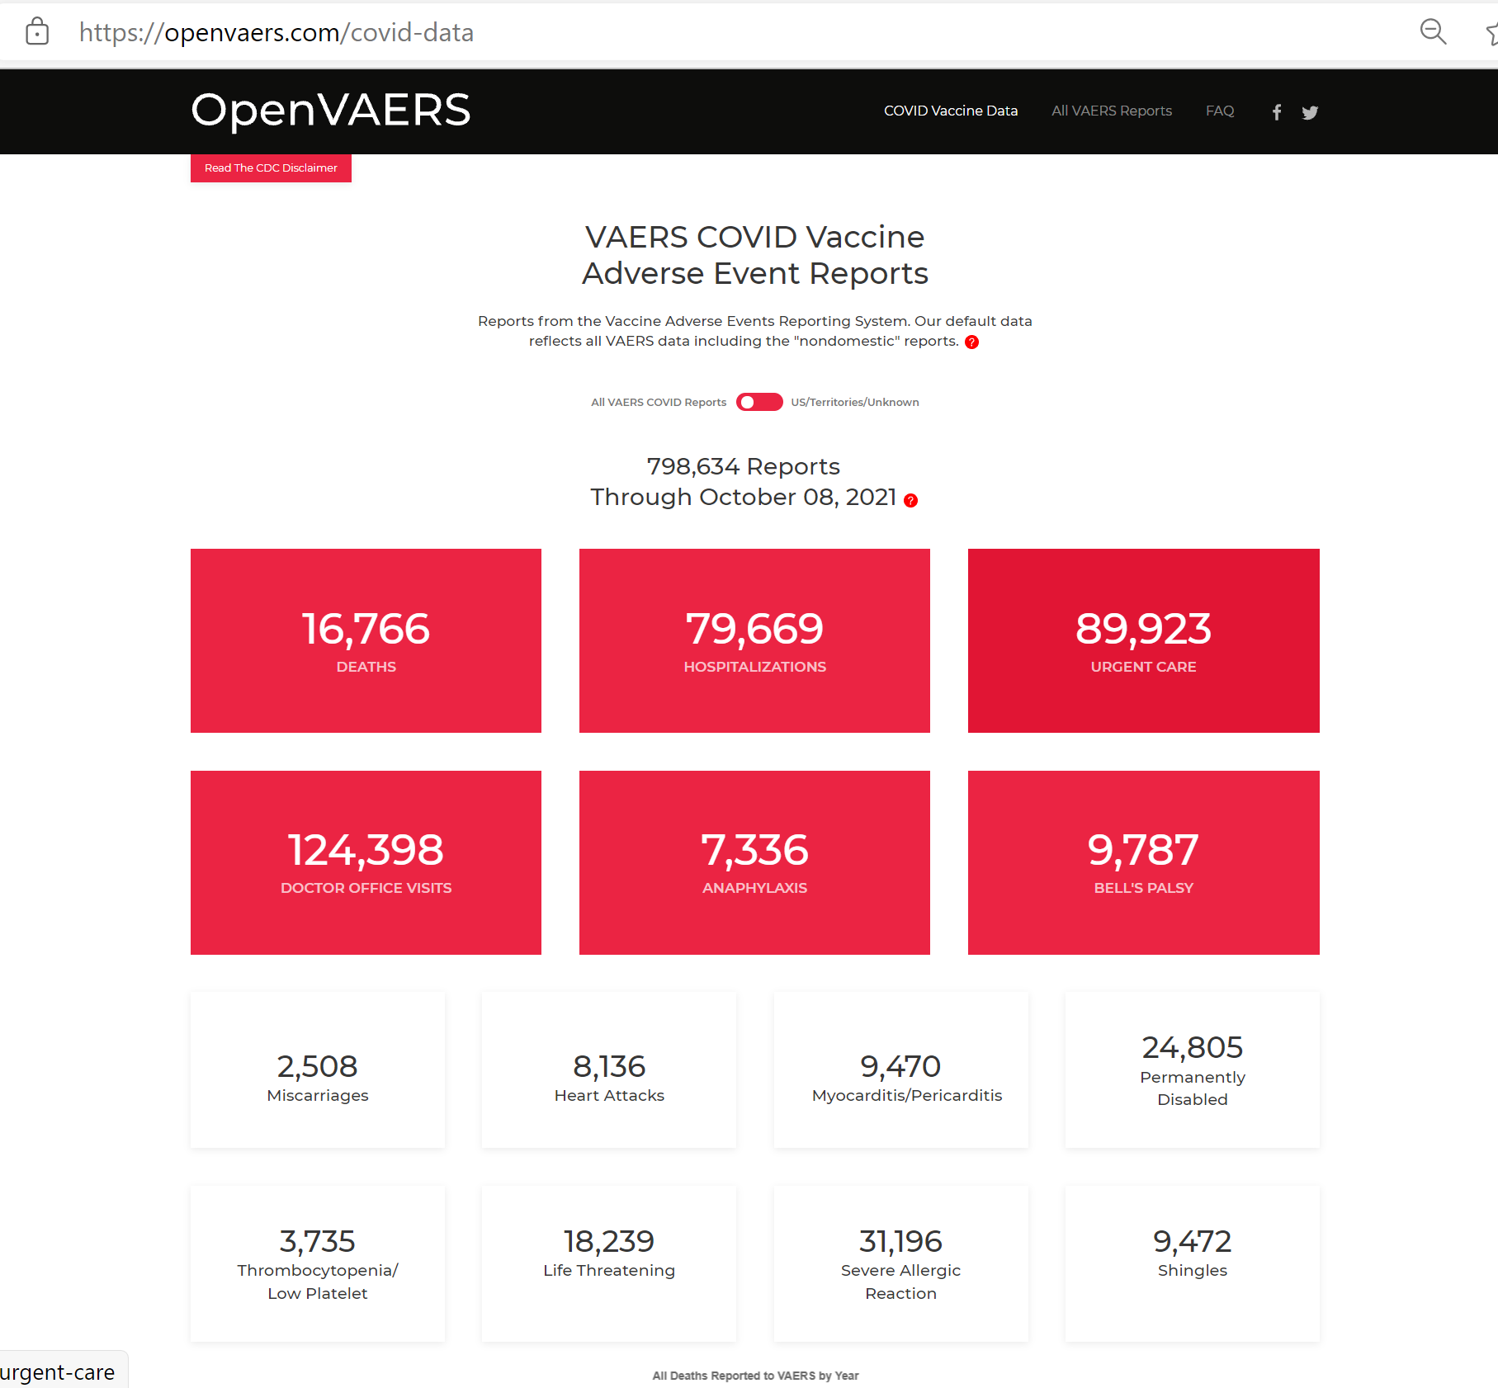The image size is (1498, 1388).
Task: Click the red help icon beside October 08, 2021
Action: coord(910,500)
